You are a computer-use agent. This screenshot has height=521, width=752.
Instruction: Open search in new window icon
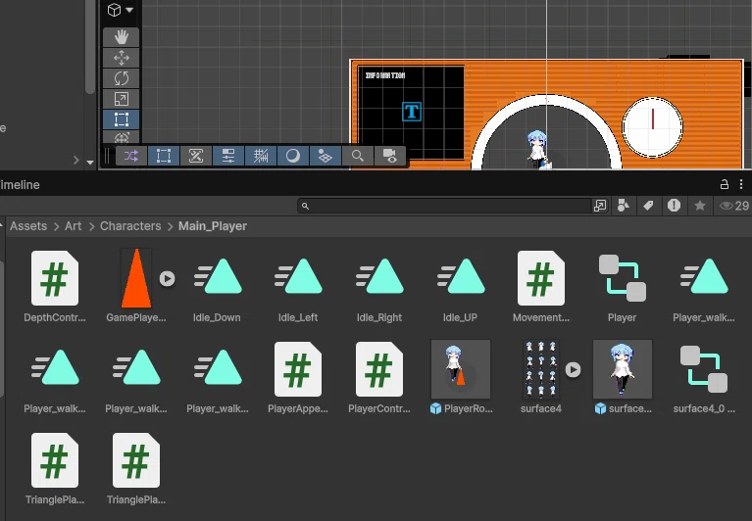[x=600, y=206]
